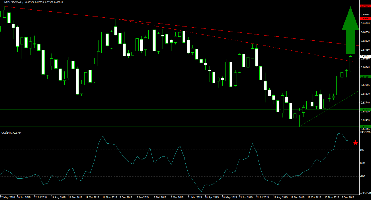
Task: Click the white 0.67013 current price tag
Action: click(365, 57)
